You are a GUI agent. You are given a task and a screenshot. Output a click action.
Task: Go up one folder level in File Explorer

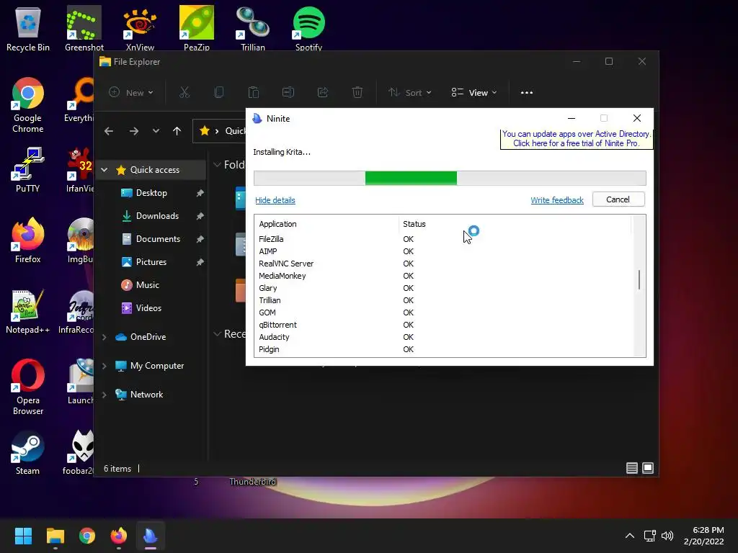click(177, 131)
